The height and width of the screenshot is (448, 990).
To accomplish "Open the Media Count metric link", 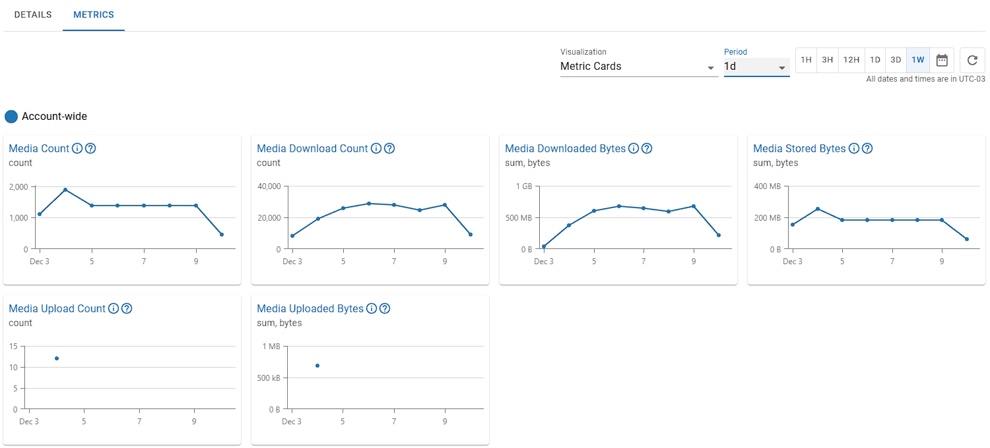I will (39, 148).
